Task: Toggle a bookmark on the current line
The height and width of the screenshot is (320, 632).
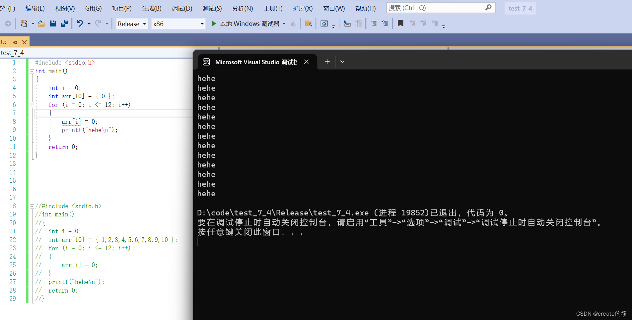Action: (x=400, y=23)
